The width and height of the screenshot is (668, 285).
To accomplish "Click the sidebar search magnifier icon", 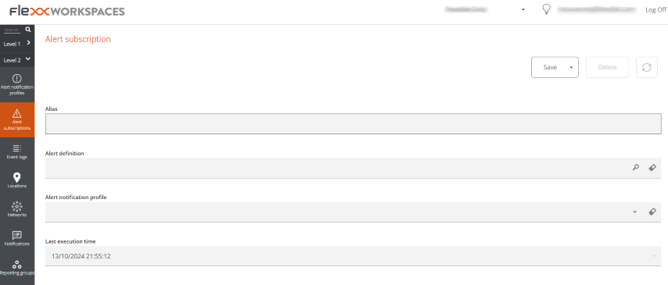I will (27, 30).
